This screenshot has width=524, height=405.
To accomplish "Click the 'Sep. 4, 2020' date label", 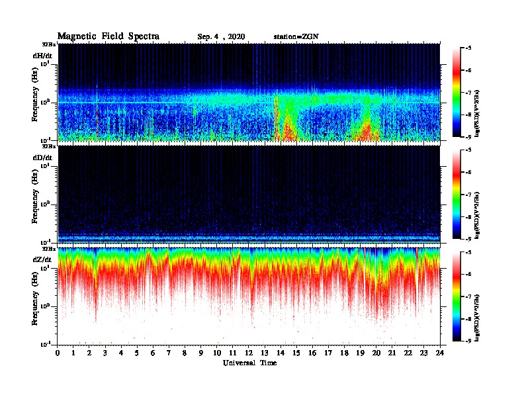I will point(221,37).
